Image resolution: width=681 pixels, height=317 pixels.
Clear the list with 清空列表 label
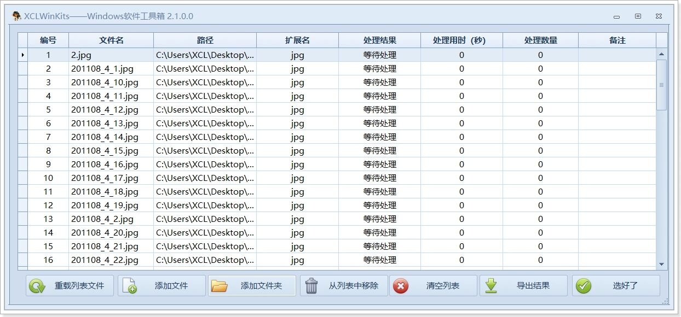[443, 286]
